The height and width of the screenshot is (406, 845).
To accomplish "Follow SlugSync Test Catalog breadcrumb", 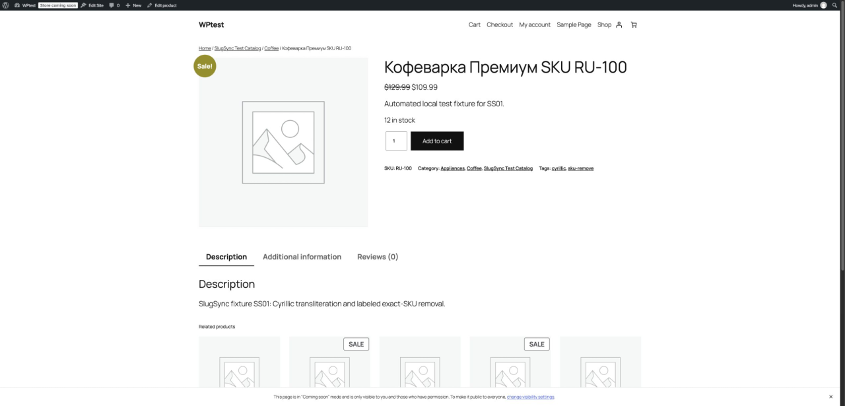I will click(238, 48).
